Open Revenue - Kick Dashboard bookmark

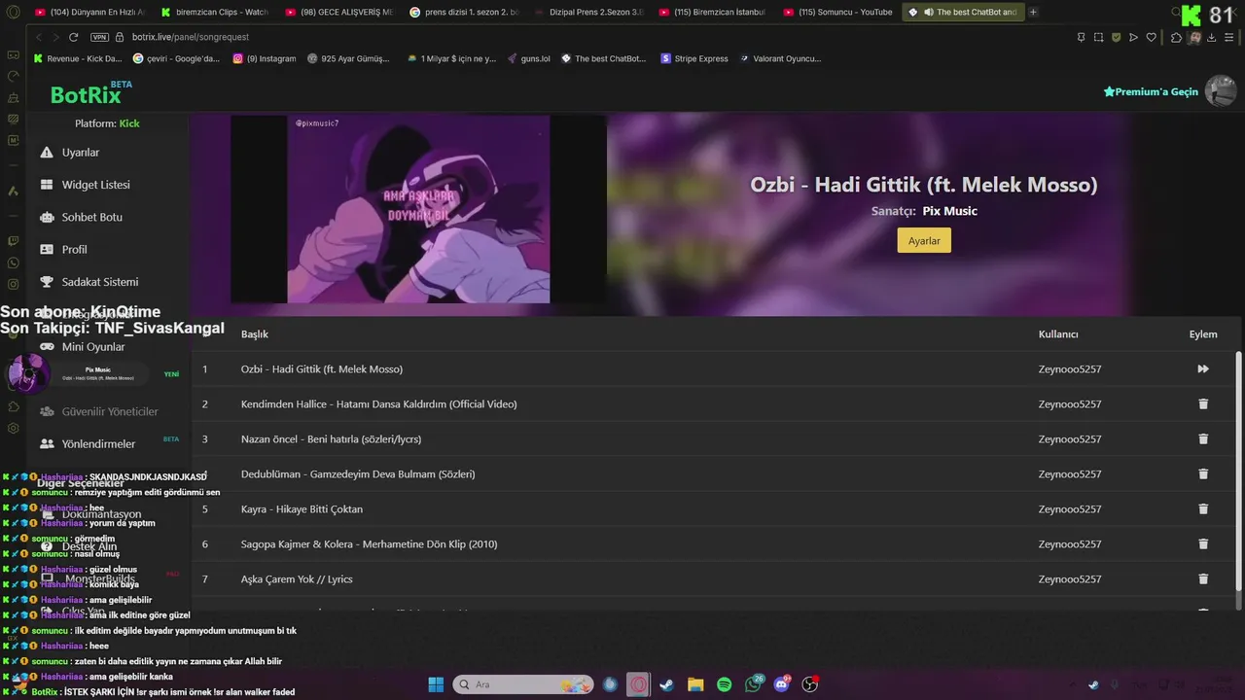click(78, 58)
